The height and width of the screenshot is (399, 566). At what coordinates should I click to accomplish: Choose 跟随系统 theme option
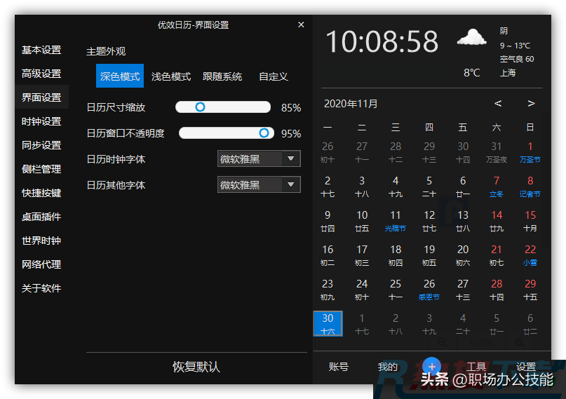click(222, 76)
